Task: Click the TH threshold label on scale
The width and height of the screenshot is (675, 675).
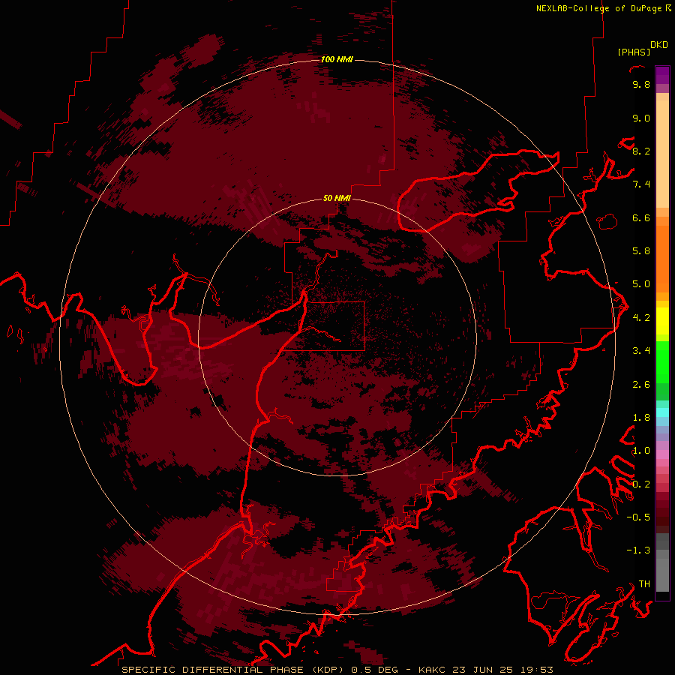Action: tap(644, 584)
